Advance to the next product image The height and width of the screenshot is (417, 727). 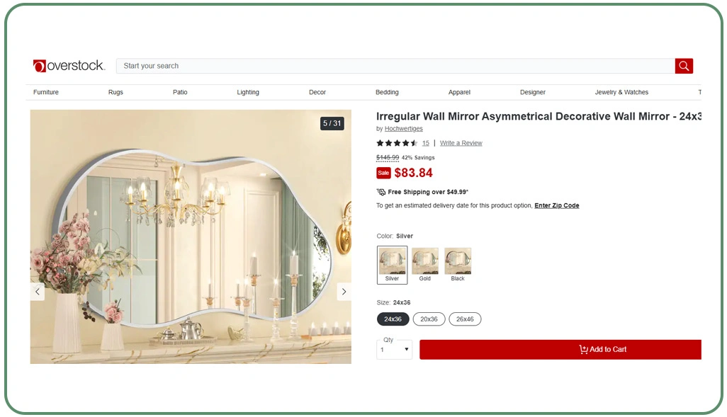coord(344,292)
